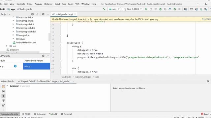Viewport: 211px width, 118px height.
Task: Open Inspection Results settings gear
Action: pyautogui.click(x=208, y=81)
